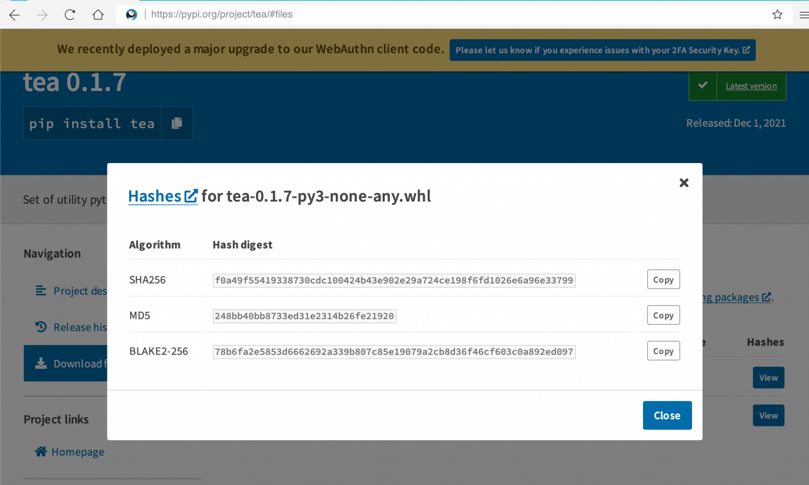This screenshot has height=485, width=809.
Task: Bookmark this page with the star icon
Action: pos(777,14)
